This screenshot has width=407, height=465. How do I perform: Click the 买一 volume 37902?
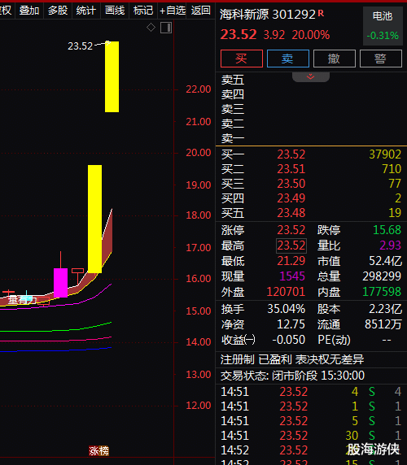click(x=385, y=154)
